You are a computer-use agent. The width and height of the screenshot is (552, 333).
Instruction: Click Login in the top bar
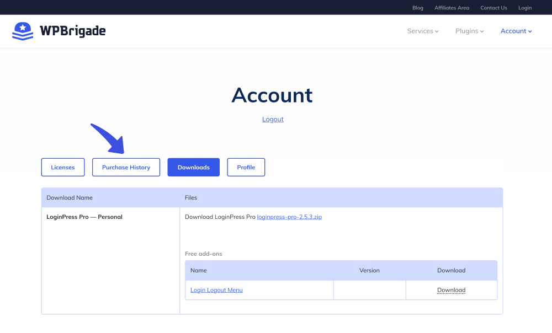(x=525, y=8)
